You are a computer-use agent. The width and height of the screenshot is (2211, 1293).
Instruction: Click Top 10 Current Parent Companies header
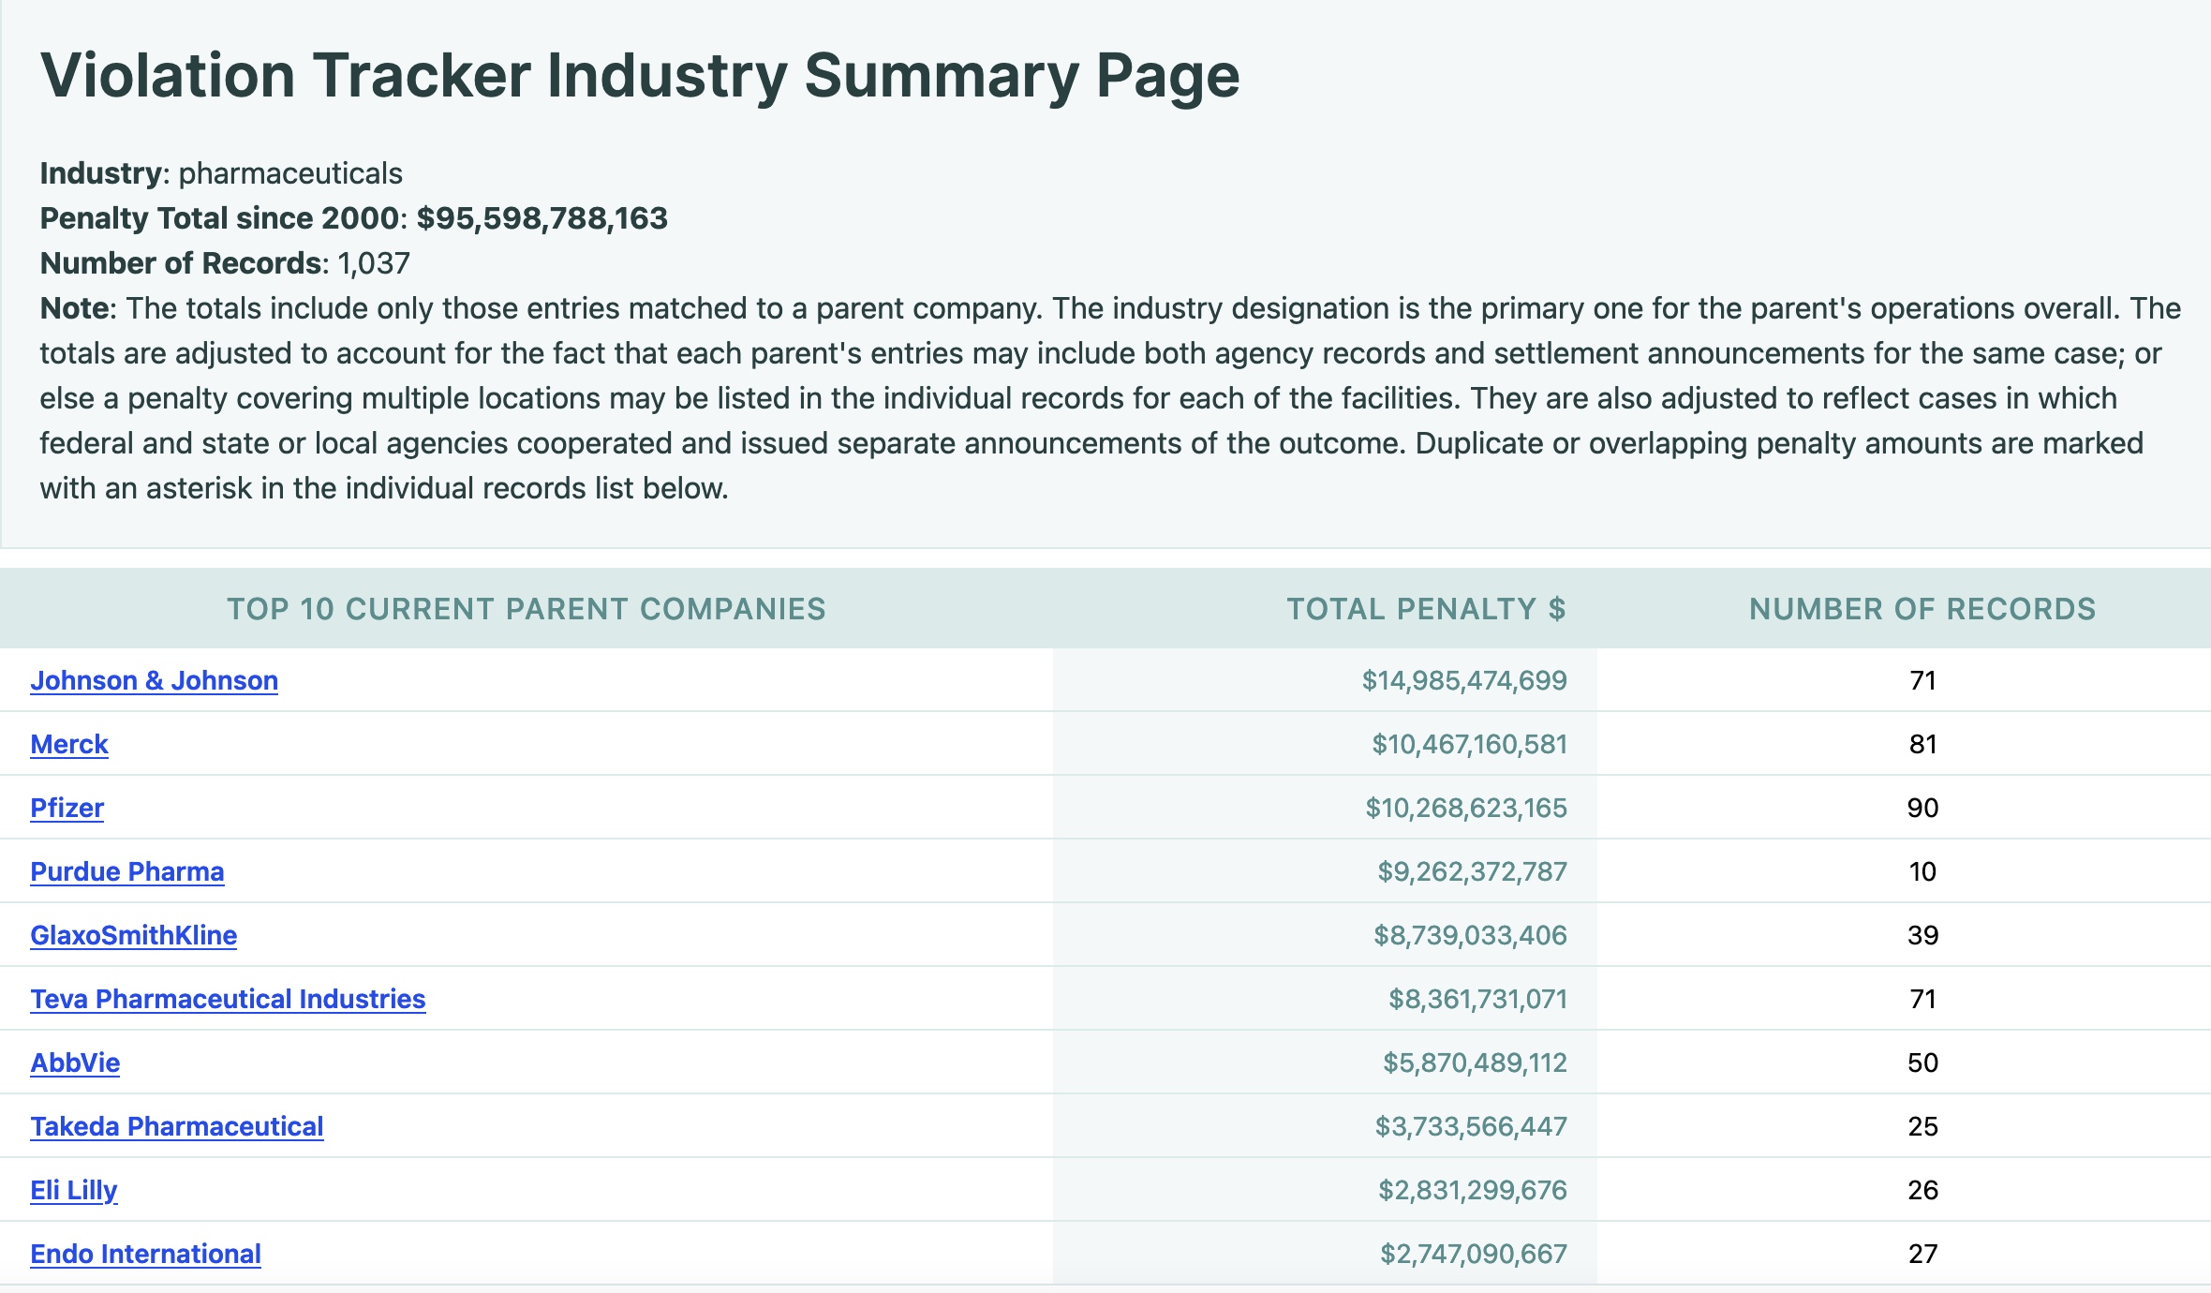(526, 609)
